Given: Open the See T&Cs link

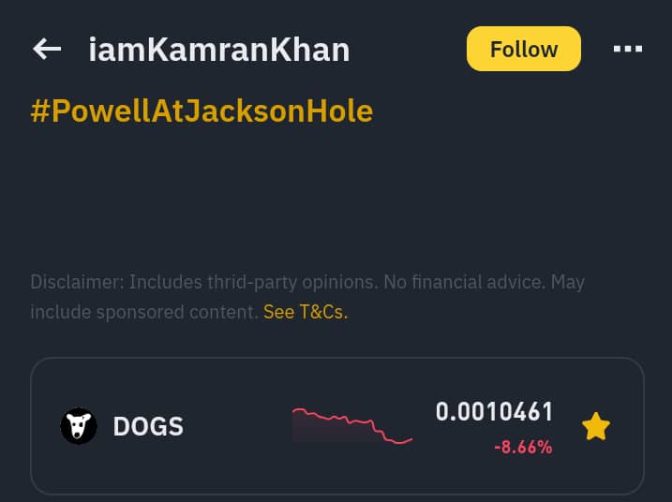Looking at the screenshot, I should click(x=306, y=312).
